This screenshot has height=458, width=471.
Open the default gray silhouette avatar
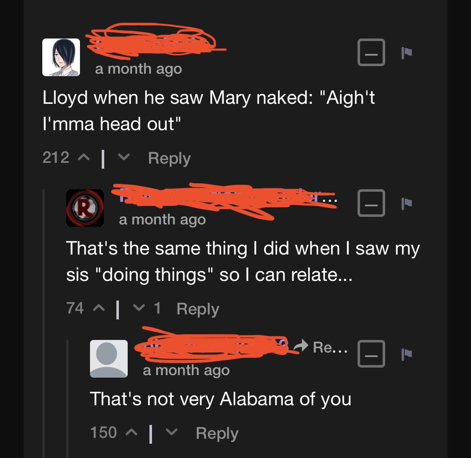pos(109,359)
